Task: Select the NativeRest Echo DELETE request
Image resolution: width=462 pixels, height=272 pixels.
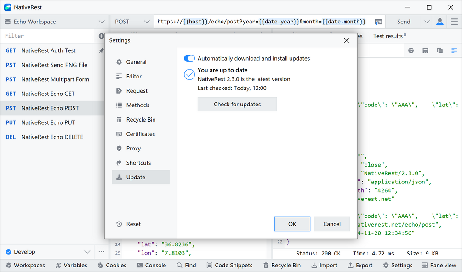Action: click(52, 137)
